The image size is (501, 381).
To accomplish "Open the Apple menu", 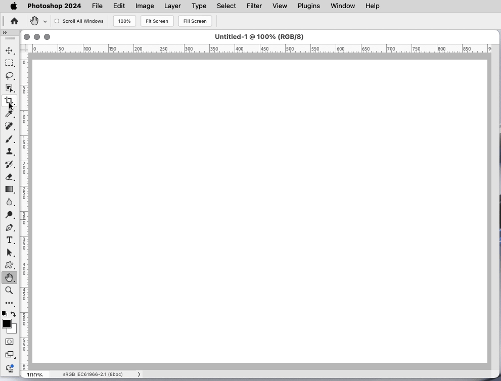I will 14,6.
